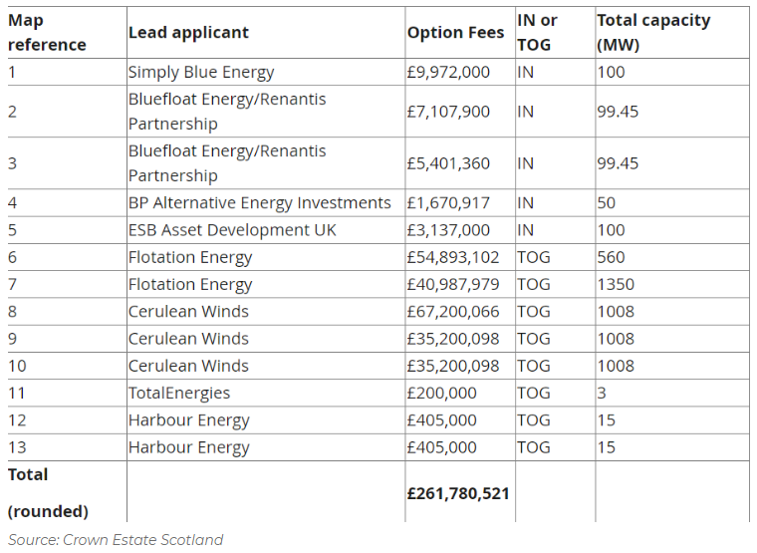The image size is (757, 553).
Task: Click the 'Source: Crown Estate Scotland' caption
Action: 116,540
